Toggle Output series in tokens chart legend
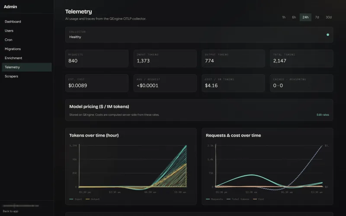This screenshot has width=346, height=216. pos(93,199)
